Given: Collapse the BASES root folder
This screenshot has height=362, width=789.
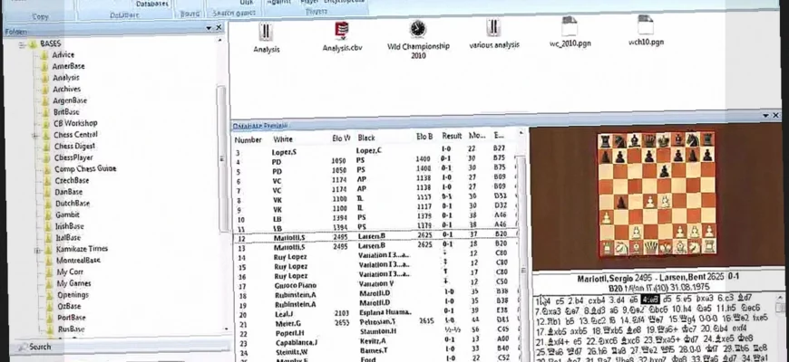Looking at the screenshot, I should click(21, 43).
